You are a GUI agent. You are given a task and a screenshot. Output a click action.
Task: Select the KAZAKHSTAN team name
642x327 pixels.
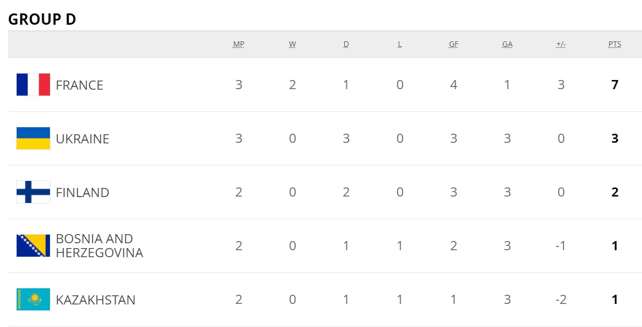pyautogui.click(x=96, y=300)
